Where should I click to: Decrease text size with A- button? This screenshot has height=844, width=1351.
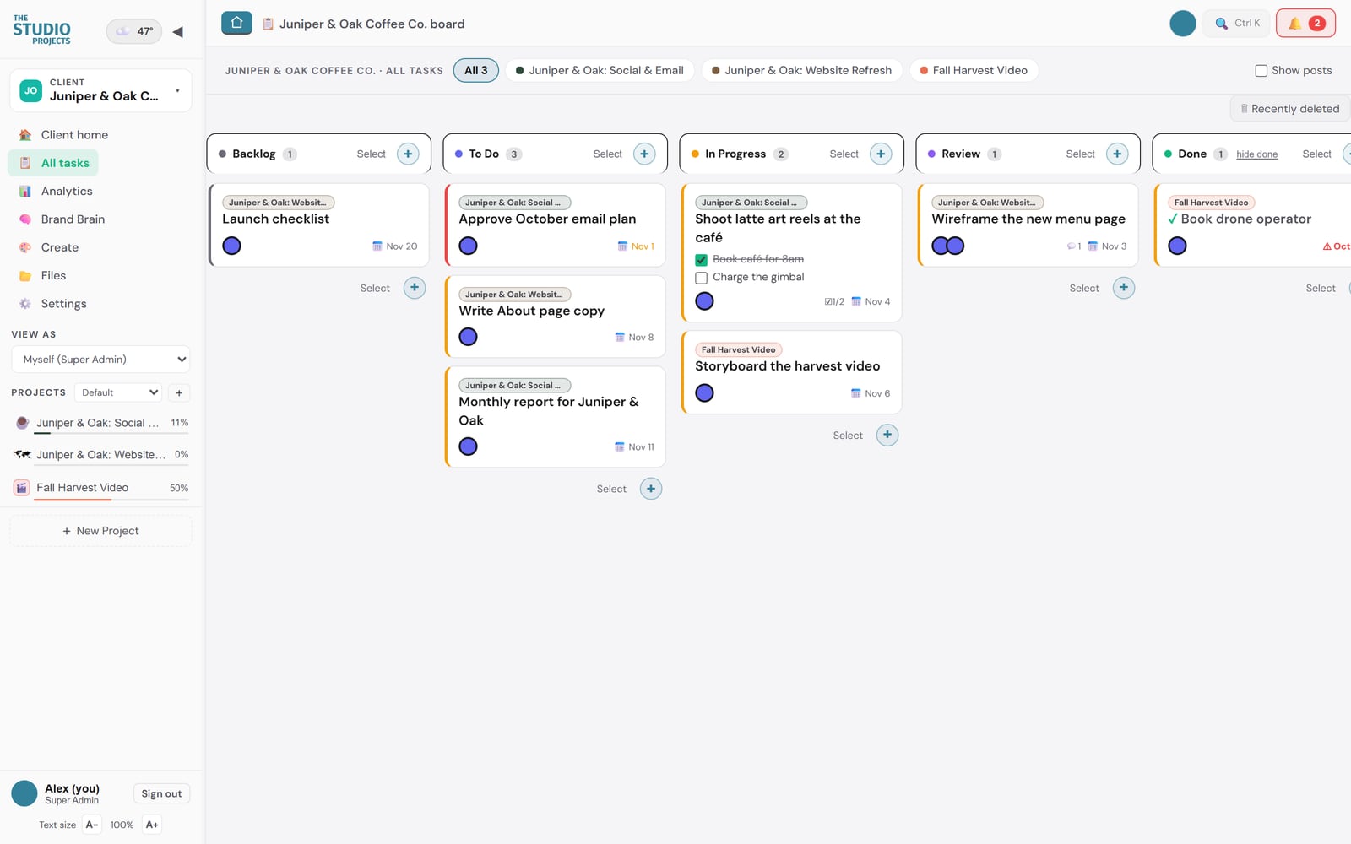point(92,825)
